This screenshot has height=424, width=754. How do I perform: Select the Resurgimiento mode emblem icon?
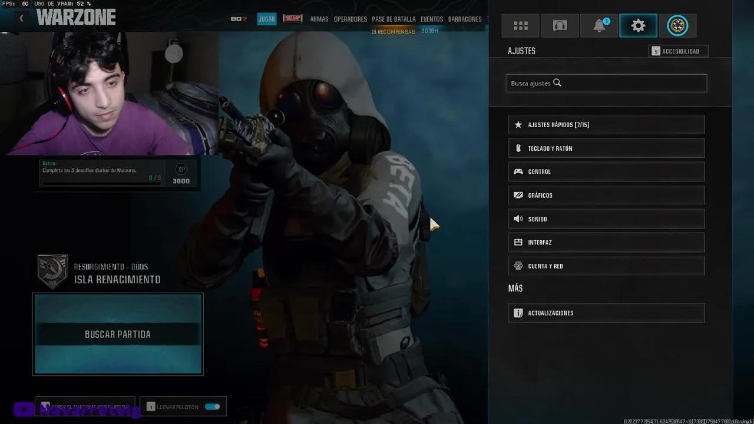[x=52, y=271]
